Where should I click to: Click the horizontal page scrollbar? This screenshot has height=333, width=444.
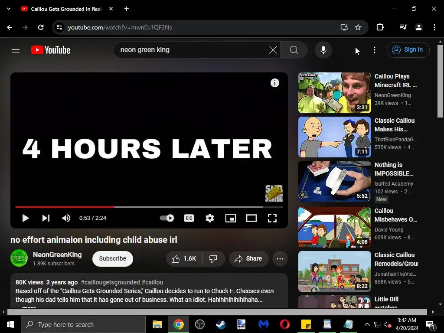[x=217, y=312]
